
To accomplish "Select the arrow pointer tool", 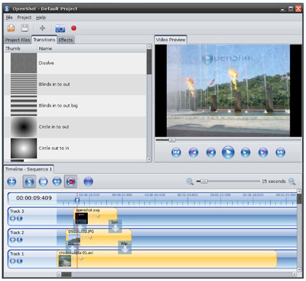I will coord(29,181).
